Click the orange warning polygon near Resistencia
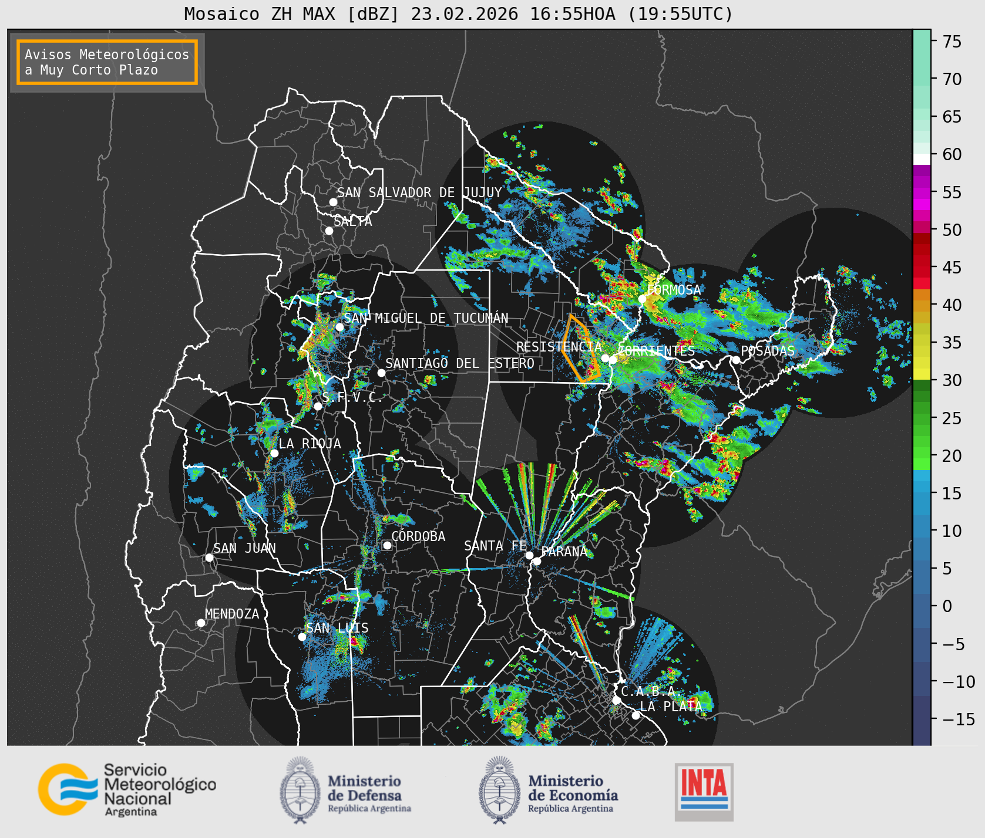985x838 pixels. pos(580,348)
